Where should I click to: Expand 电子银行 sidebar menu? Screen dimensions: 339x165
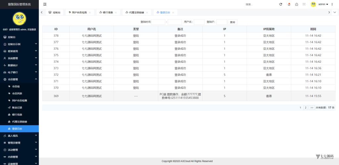(20, 72)
